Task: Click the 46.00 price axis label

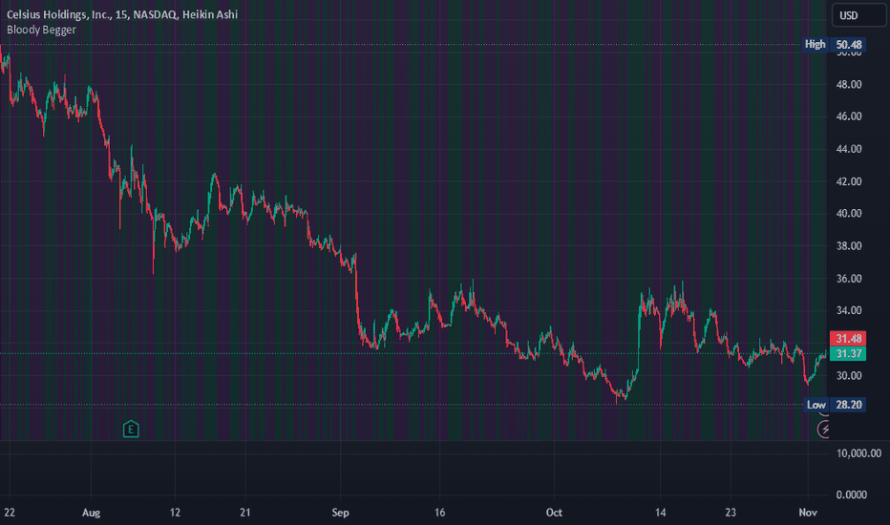Action: point(849,116)
